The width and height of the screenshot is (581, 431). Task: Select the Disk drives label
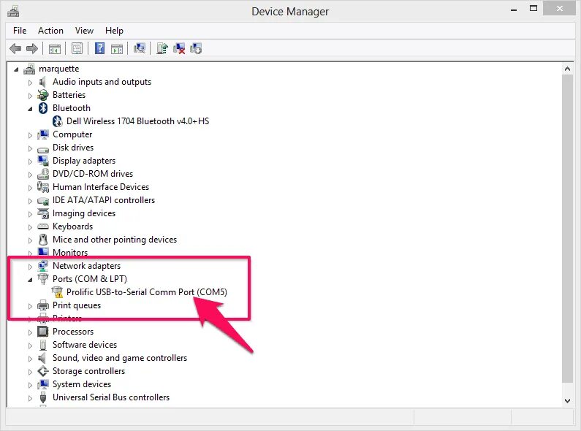pyautogui.click(x=73, y=148)
